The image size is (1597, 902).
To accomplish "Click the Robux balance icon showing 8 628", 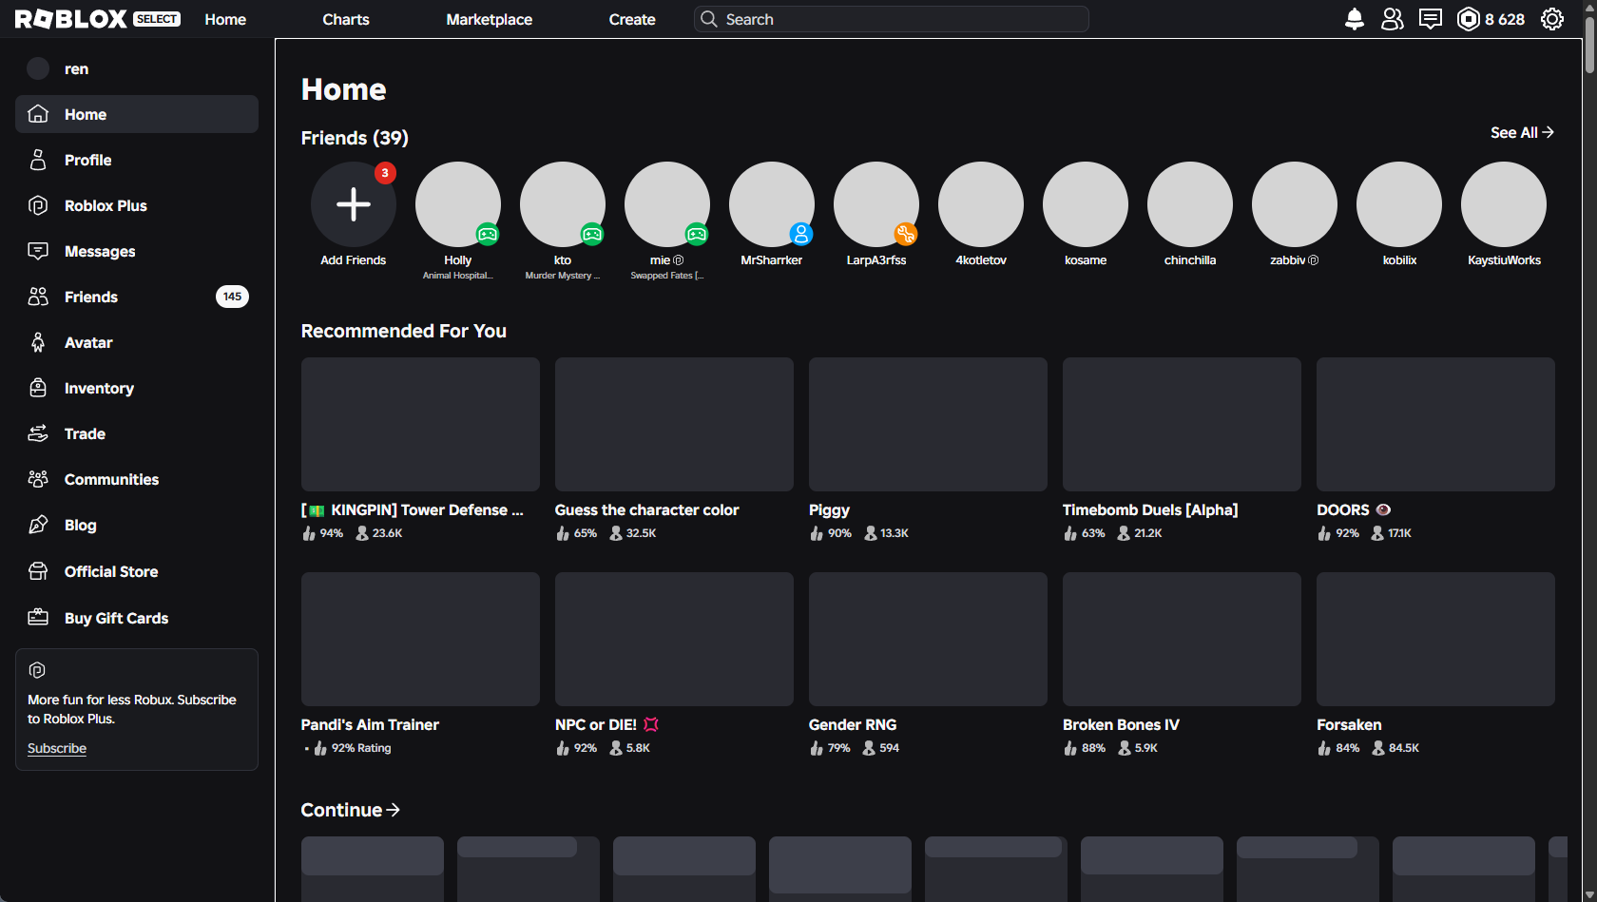I will click(x=1469, y=19).
